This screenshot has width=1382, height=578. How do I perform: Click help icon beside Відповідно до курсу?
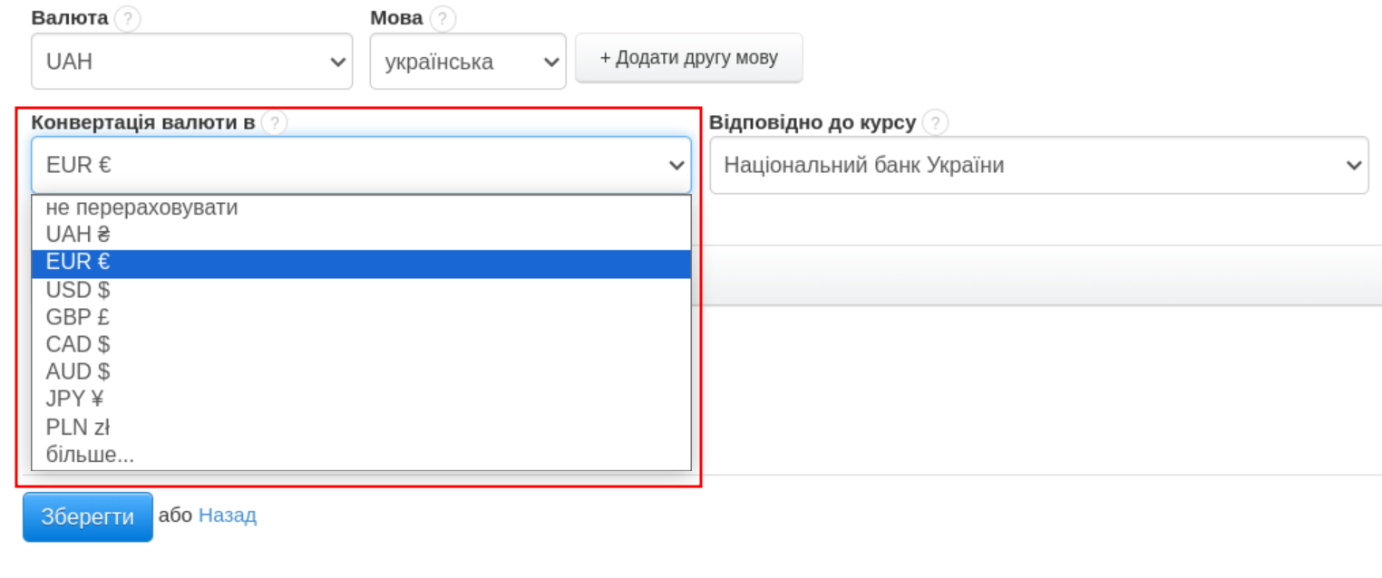(x=935, y=123)
